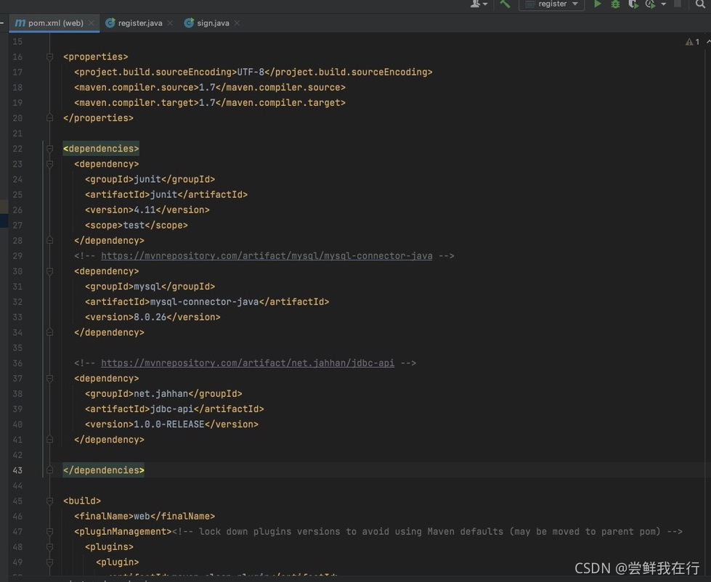711x582 pixels.
Task: Open the profiler options dropdown arrow
Action: tap(663, 4)
